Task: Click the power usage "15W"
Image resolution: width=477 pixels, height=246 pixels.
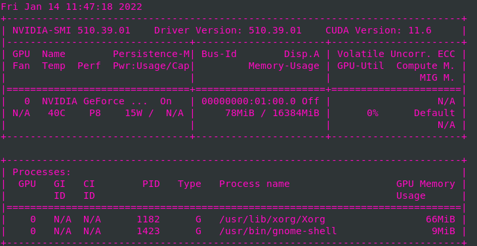Action: click(x=134, y=113)
